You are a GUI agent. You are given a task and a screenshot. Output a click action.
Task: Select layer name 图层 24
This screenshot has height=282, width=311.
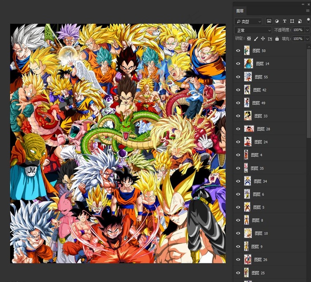point(261,142)
